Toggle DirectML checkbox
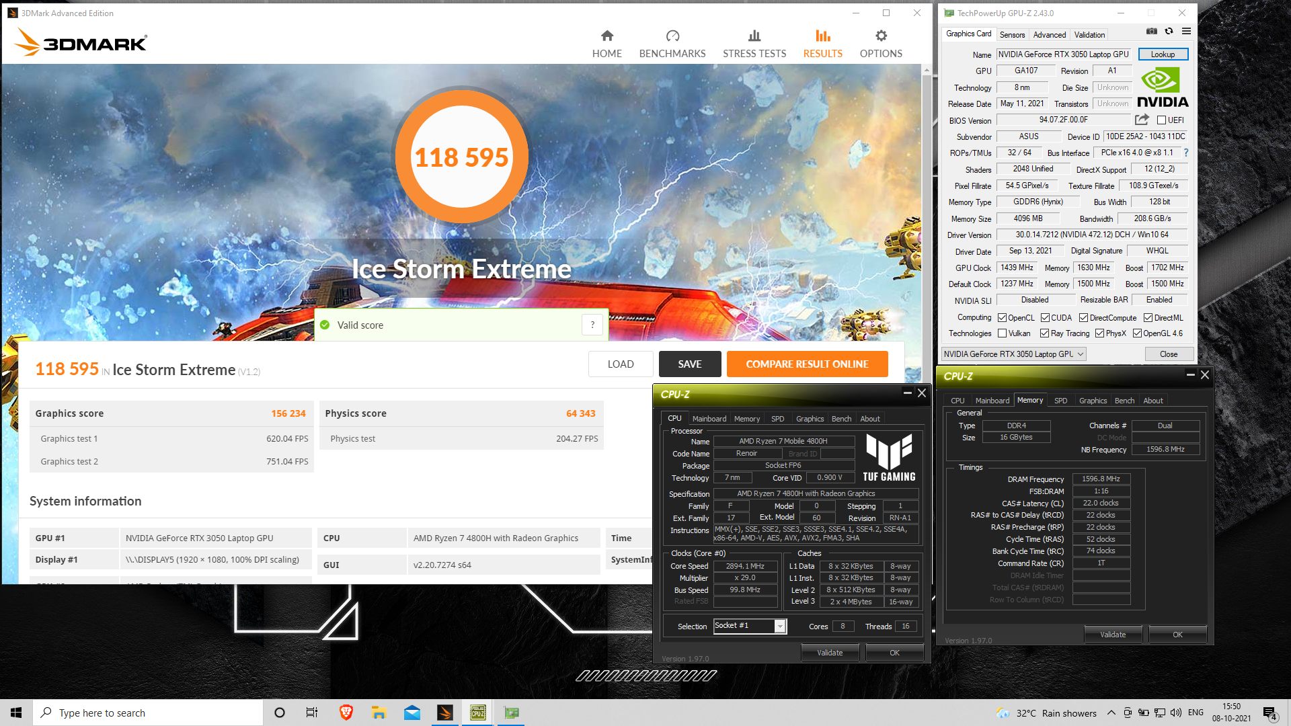Viewport: 1291px width, 726px height. [x=1148, y=317]
